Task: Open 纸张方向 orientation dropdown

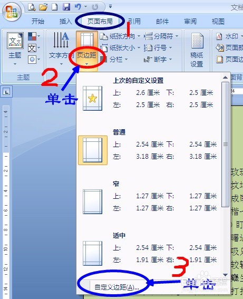Action: coord(120,36)
